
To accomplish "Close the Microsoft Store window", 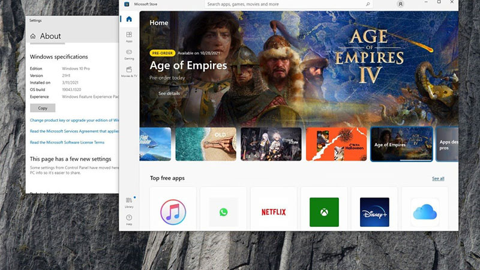I will [x=452, y=2].
